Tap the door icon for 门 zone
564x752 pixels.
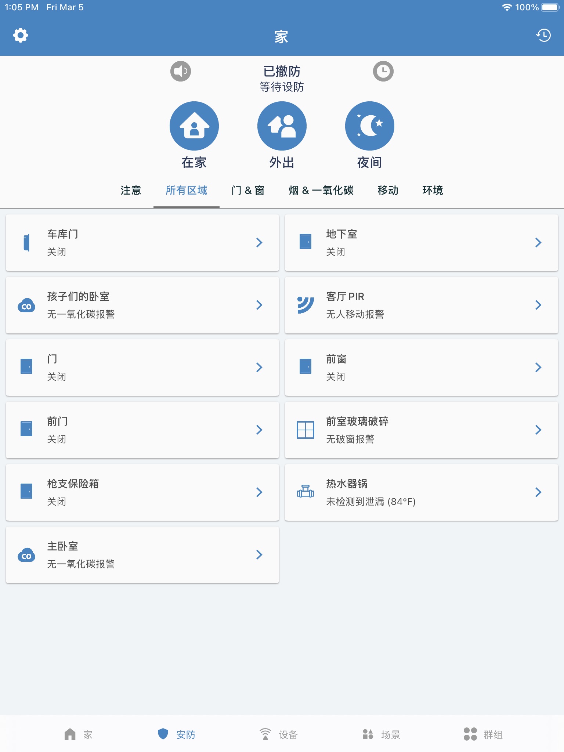tap(26, 366)
